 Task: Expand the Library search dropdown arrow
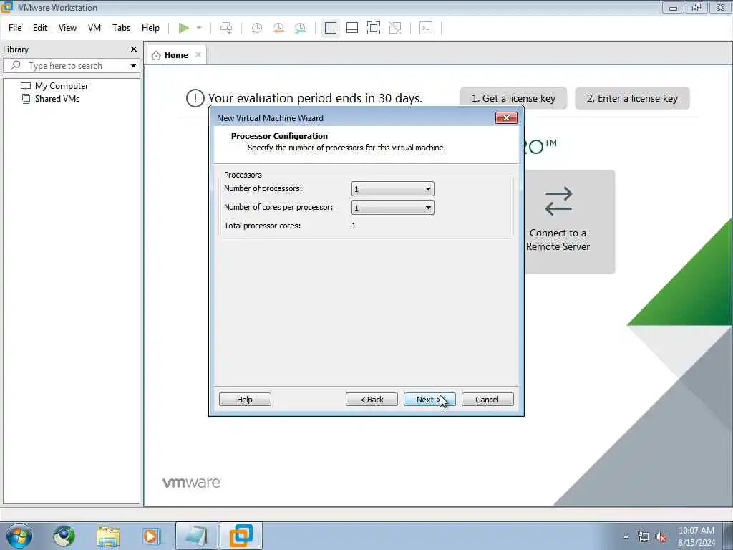tap(133, 66)
